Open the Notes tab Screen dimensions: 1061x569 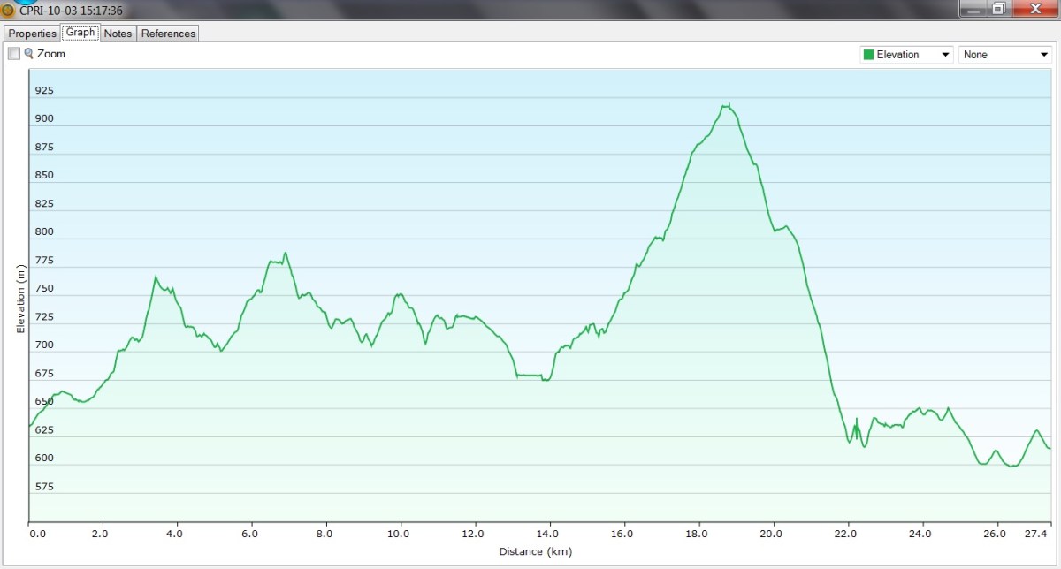[x=118, y=34]
